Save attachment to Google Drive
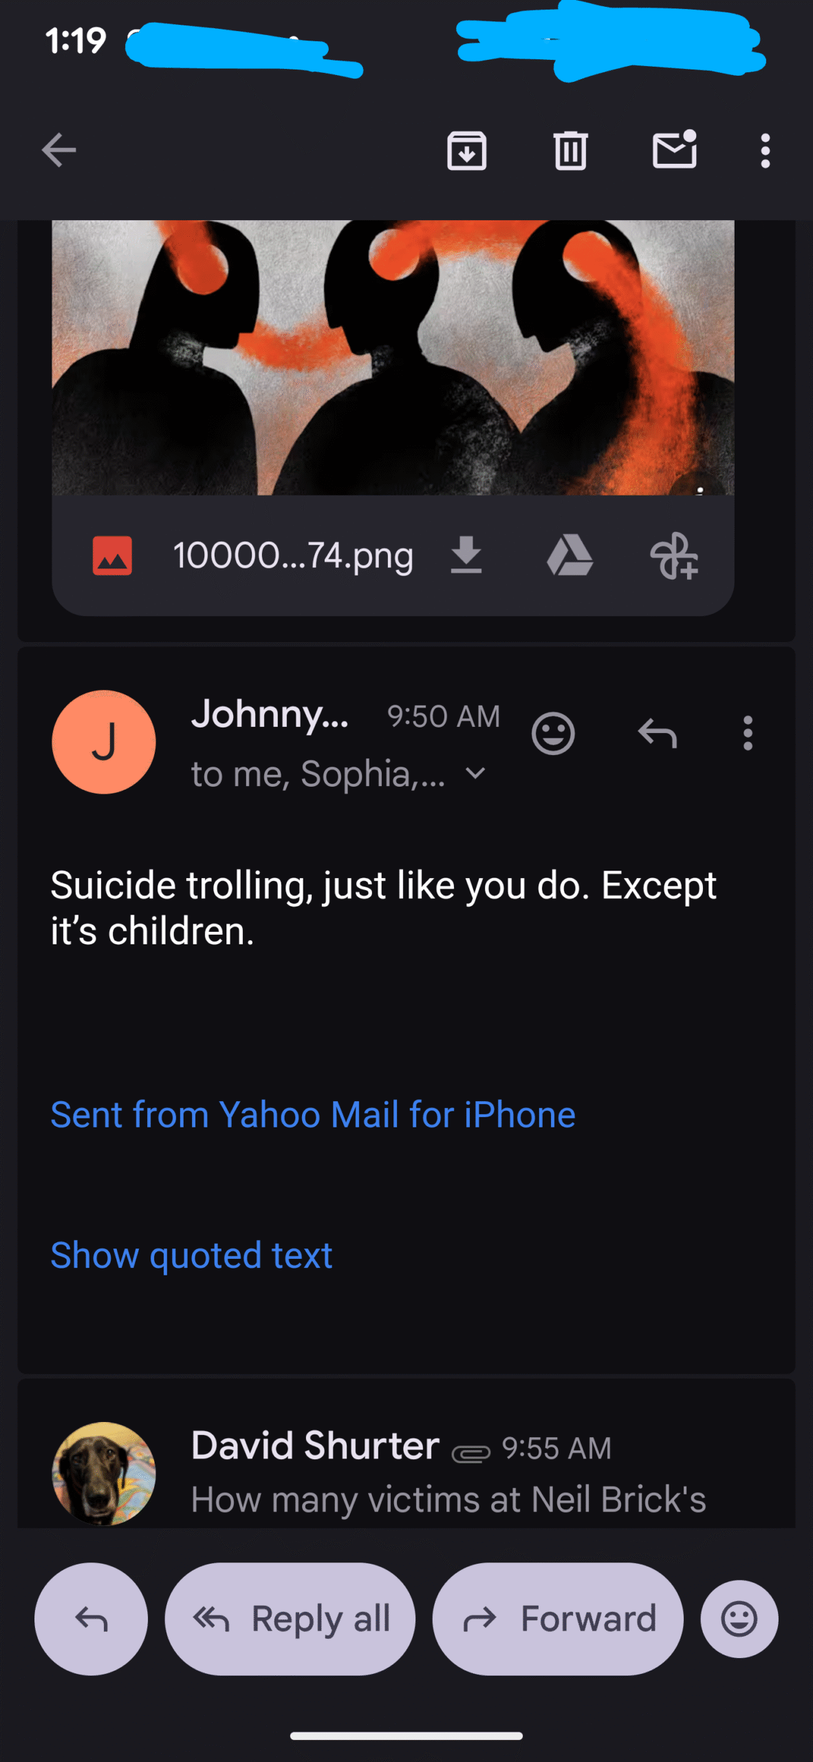 point(570,555)
